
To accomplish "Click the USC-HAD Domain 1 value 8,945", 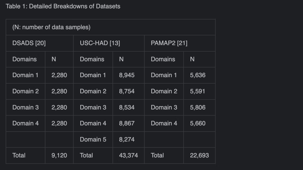I will (x=127, y=75).
